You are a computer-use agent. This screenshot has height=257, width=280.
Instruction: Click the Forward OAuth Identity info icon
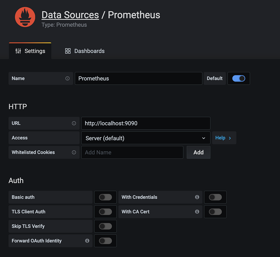click(87, 241)
